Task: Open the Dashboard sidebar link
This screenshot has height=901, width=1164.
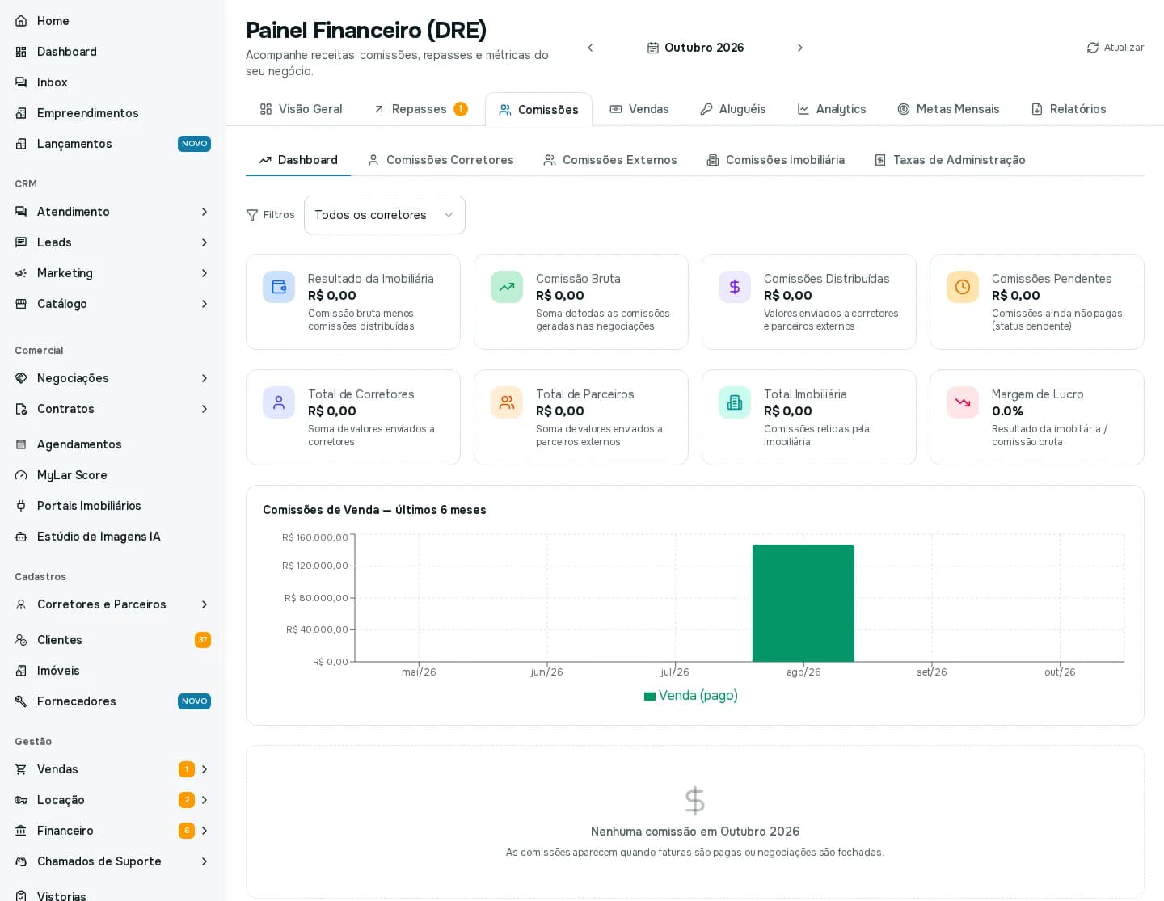Action: [x=112, y=52]
